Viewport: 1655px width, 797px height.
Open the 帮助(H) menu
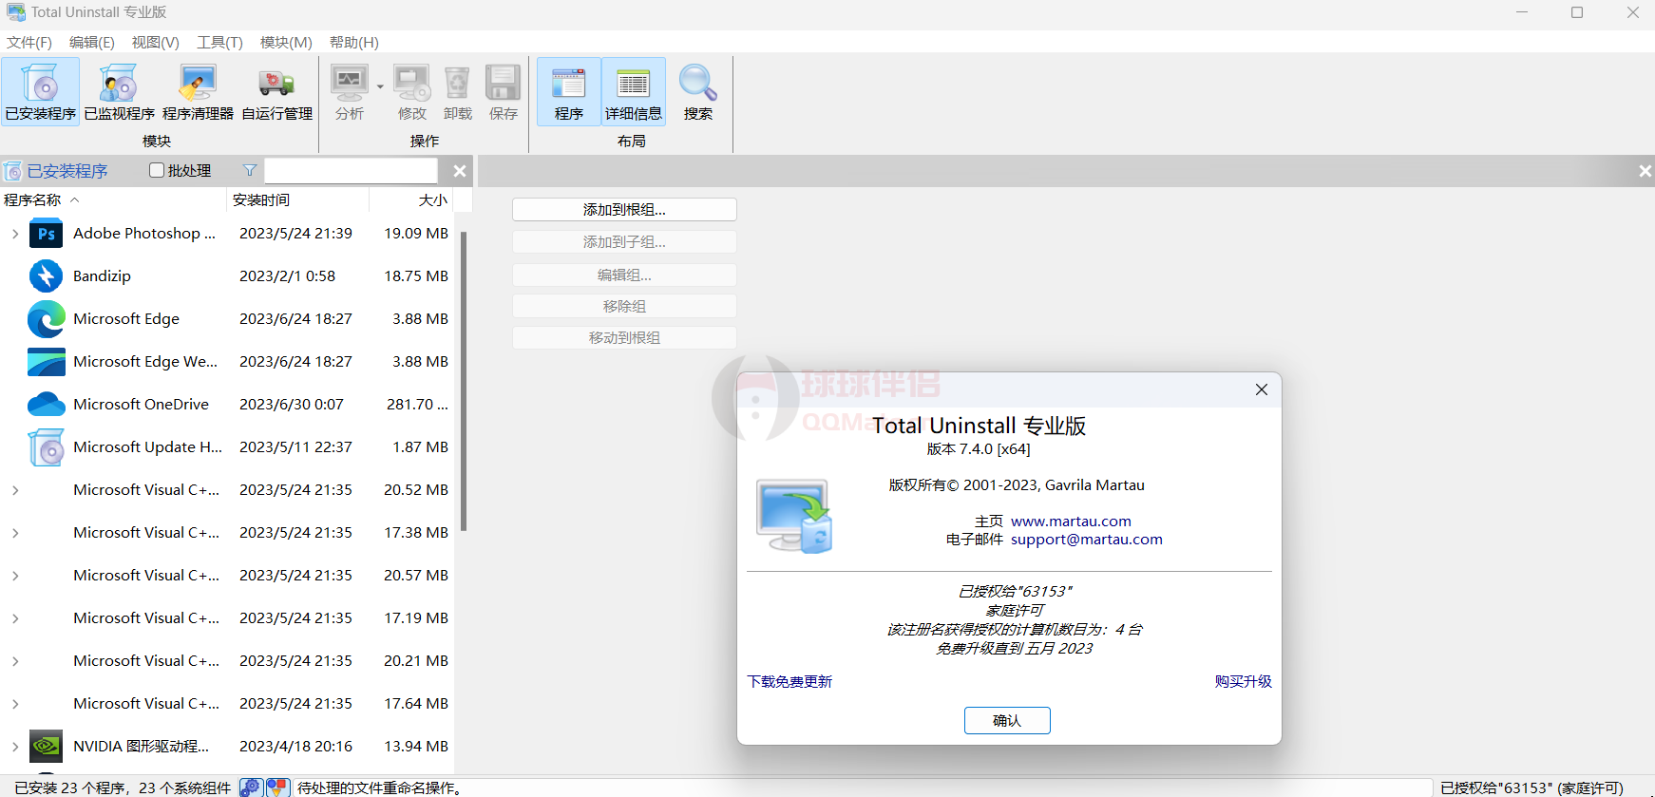pos(353,43)
